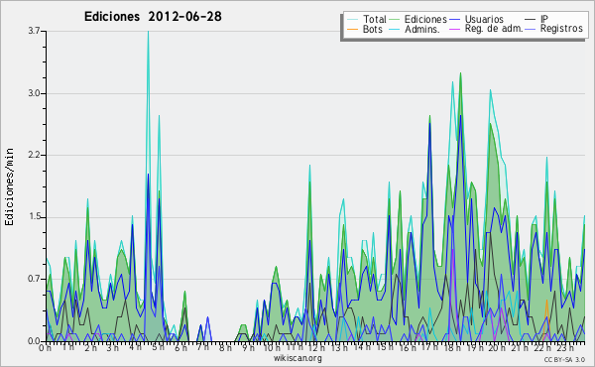Click the y-axis label 'Ediciones/min'
The image size is (595, 367).
9,186
